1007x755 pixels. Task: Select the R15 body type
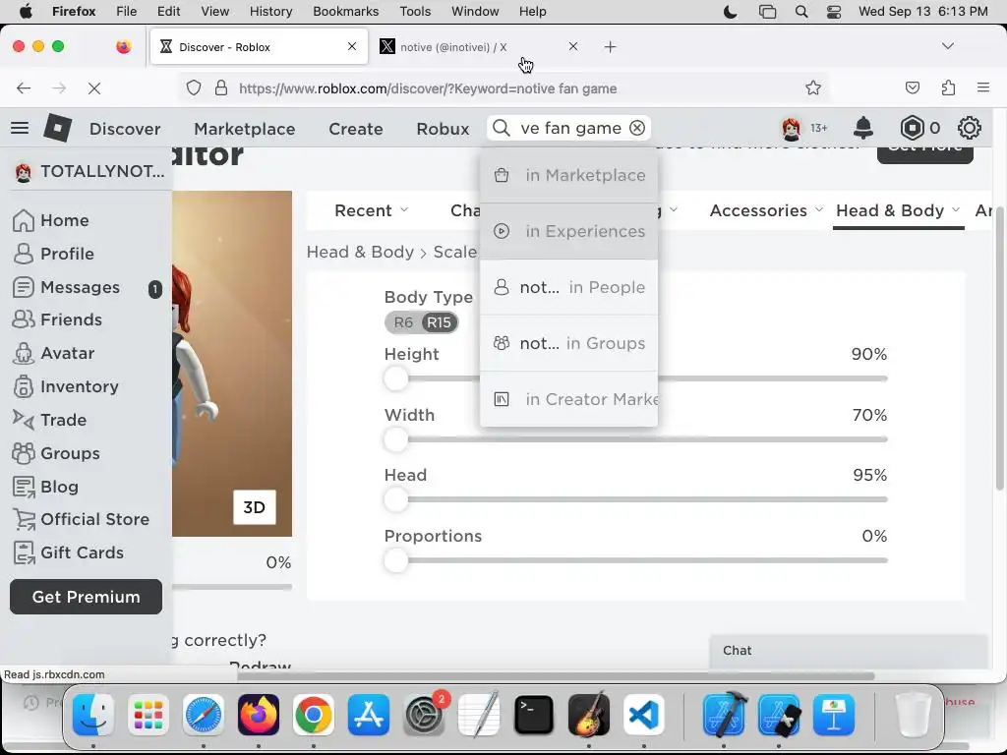click(x=440, y=322)
